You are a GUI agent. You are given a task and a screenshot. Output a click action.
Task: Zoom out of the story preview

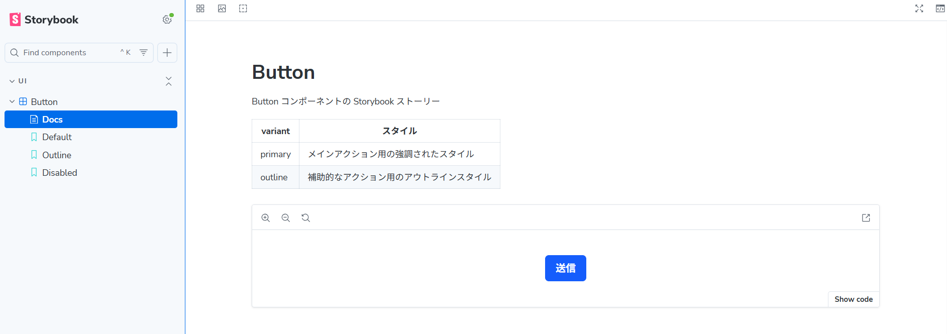click(x=286, y=217)
